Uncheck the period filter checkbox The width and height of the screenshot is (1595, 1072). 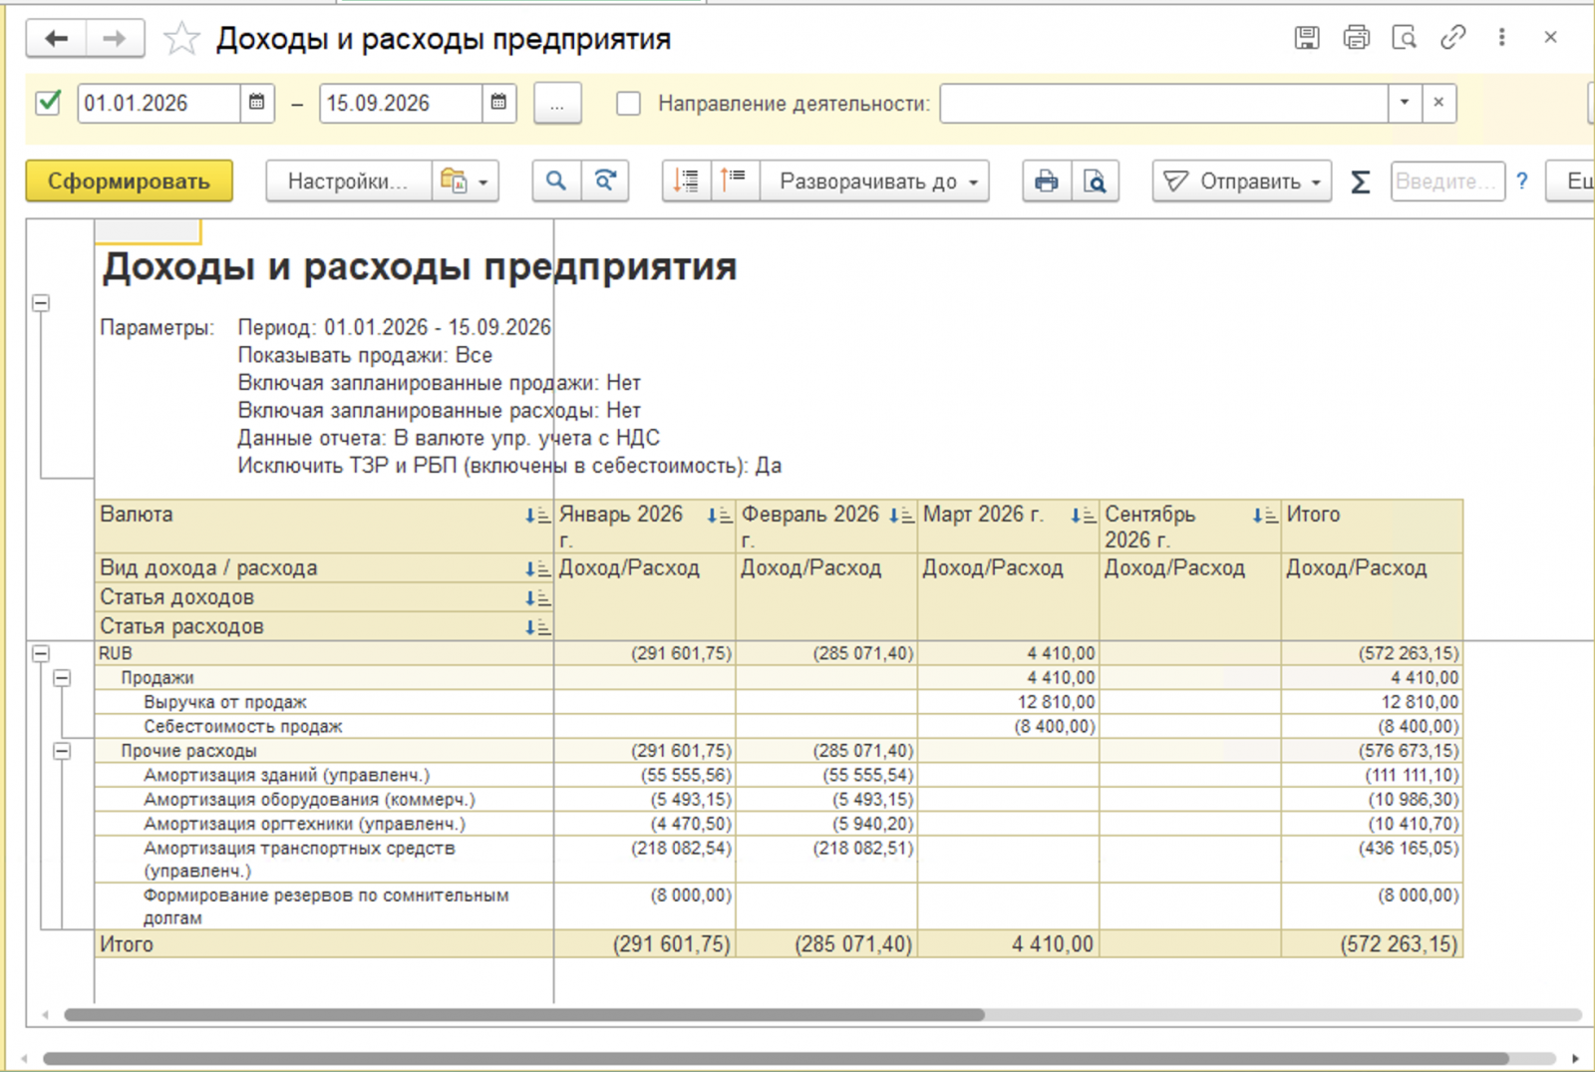48,103
